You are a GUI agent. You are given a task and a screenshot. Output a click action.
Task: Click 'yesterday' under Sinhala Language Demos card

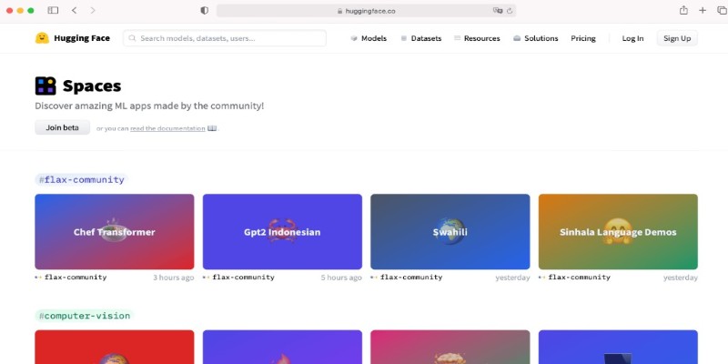[681, 278]
